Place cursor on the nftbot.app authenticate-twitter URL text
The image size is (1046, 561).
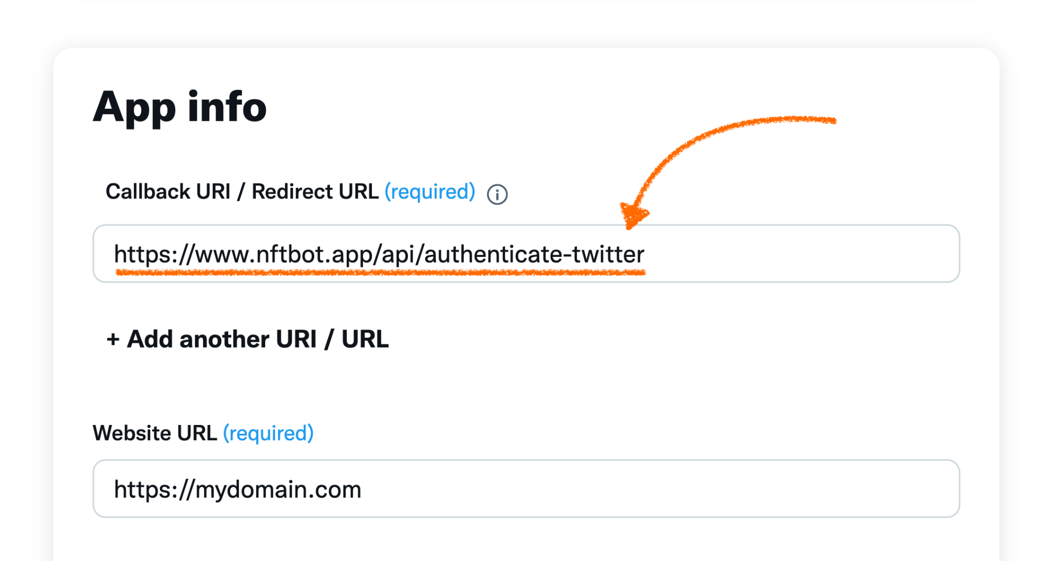tap(379, 254)
